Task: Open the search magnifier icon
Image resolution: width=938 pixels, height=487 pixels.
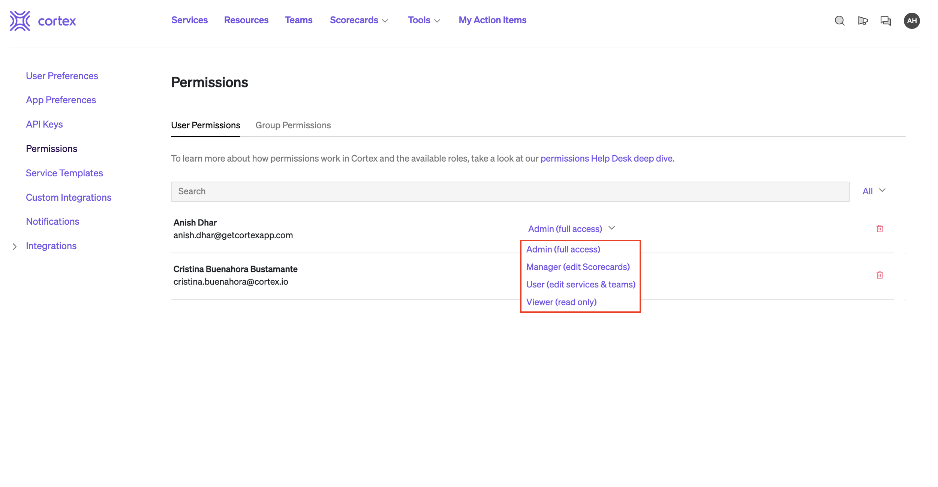Action: point(839,21)
